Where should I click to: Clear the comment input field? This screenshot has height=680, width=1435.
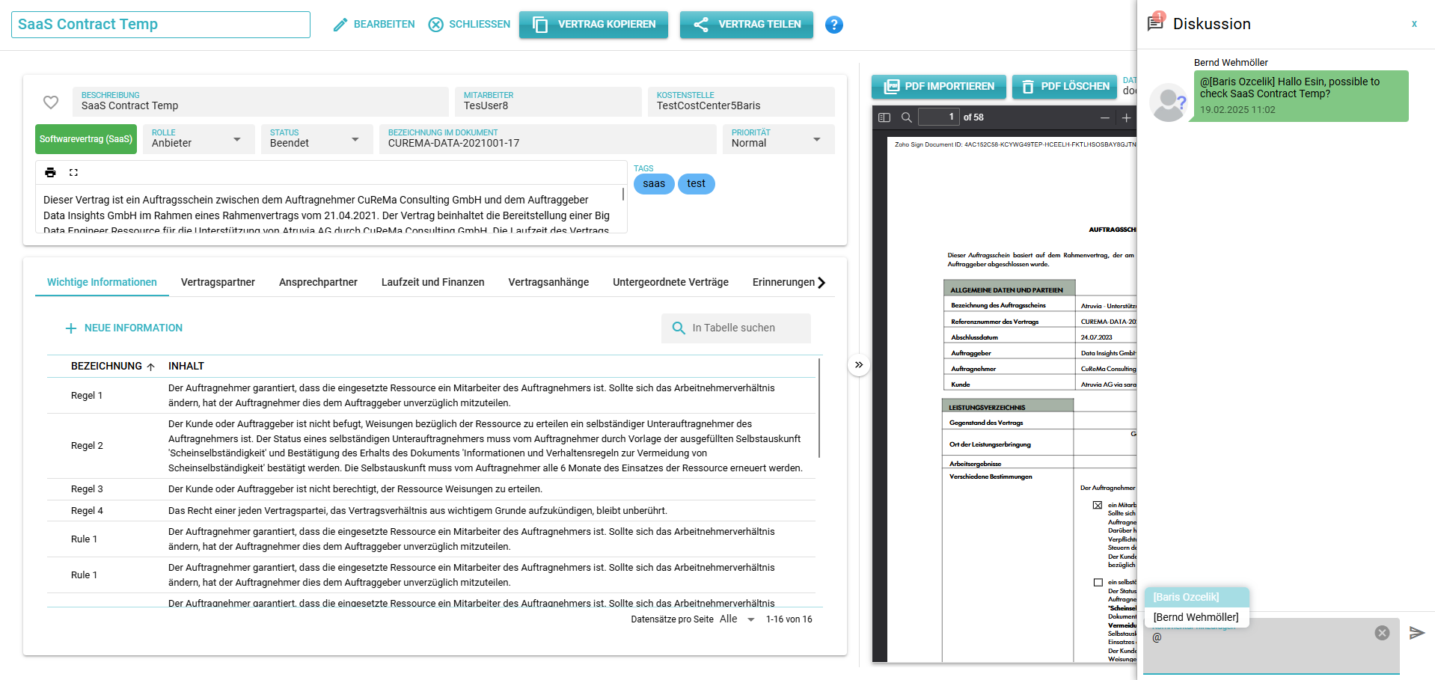tap(1382, 633)
